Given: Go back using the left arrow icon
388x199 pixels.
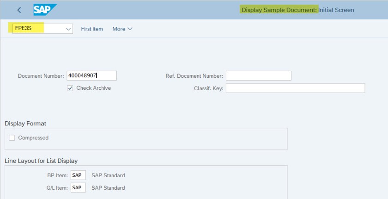Looking at the screenshot, I should 19,10.
